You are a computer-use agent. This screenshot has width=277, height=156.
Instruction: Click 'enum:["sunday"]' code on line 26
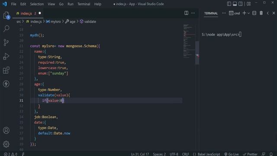tap(53, 73)
